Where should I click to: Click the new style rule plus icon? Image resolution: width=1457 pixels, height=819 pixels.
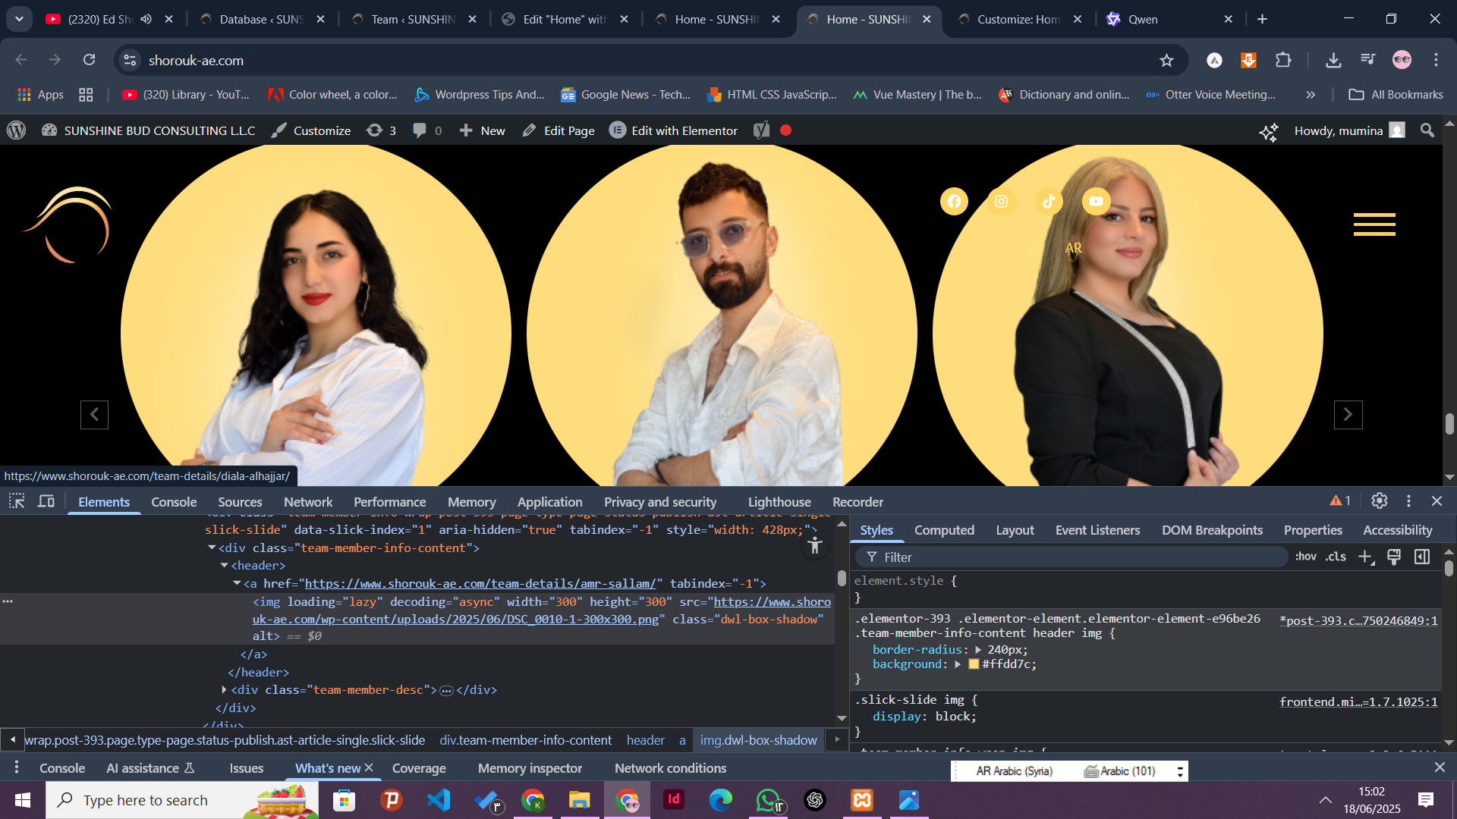[1365, 557]
